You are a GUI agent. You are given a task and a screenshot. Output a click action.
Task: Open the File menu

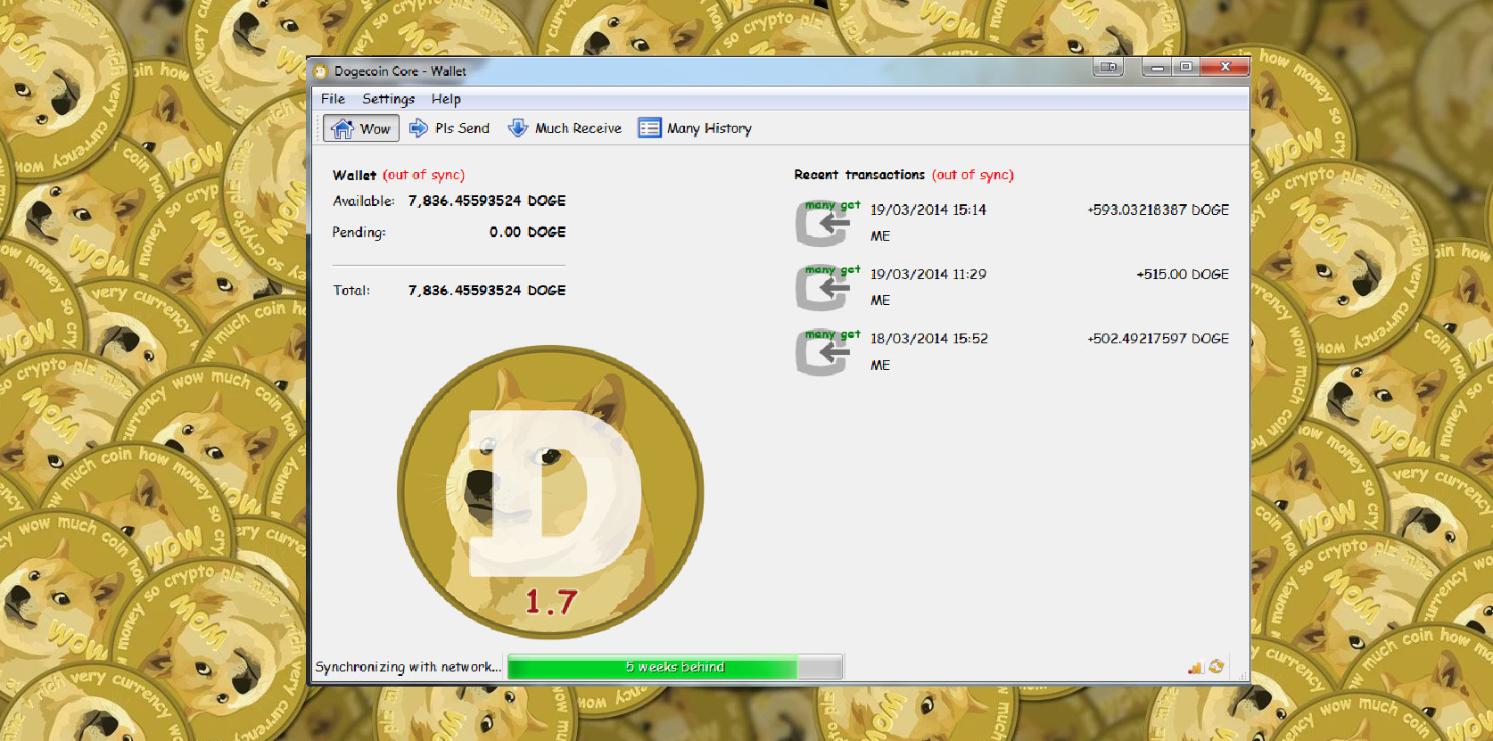click(x=333, y=99)
